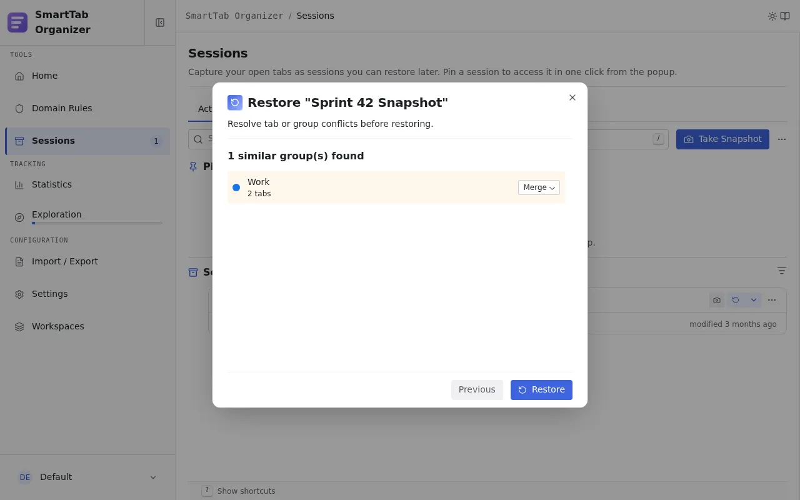Click the Exploration progress bar
Viewport: 800px width, 500px height.
coord(97,223)
